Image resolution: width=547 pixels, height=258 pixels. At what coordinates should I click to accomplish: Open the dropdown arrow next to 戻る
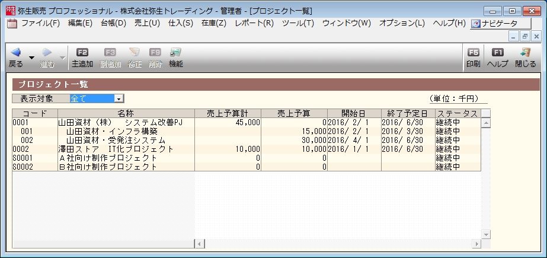click(x=31, y=58)
